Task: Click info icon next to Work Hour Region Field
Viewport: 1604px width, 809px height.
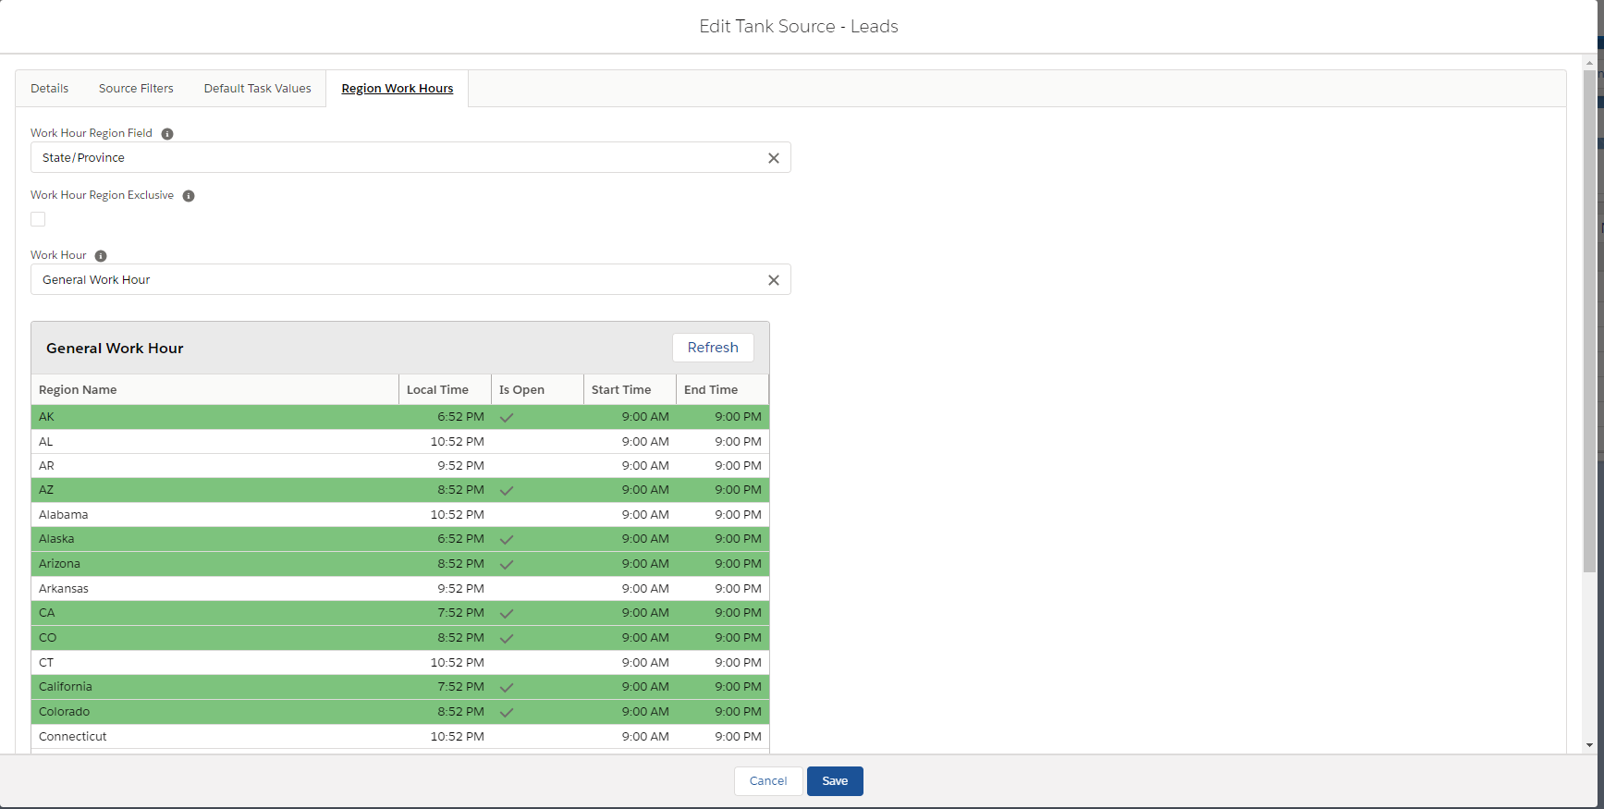Action: 167,134
